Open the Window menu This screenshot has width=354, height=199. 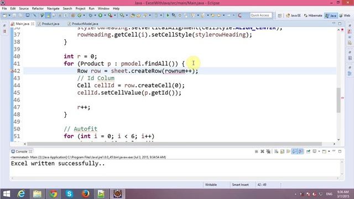click(103, 9)
